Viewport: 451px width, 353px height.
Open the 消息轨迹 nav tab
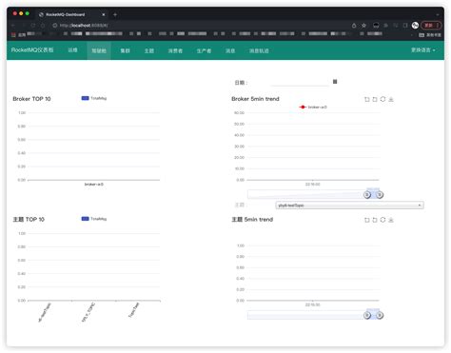tap(259, 50)
